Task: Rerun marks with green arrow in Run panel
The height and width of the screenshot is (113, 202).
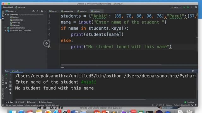Action: [x=6, y=75]
